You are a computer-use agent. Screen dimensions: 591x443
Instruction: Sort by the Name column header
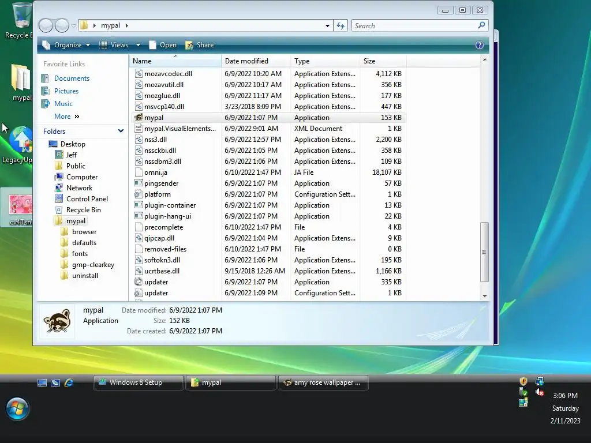pyautogui.click(x=175, y=61)
